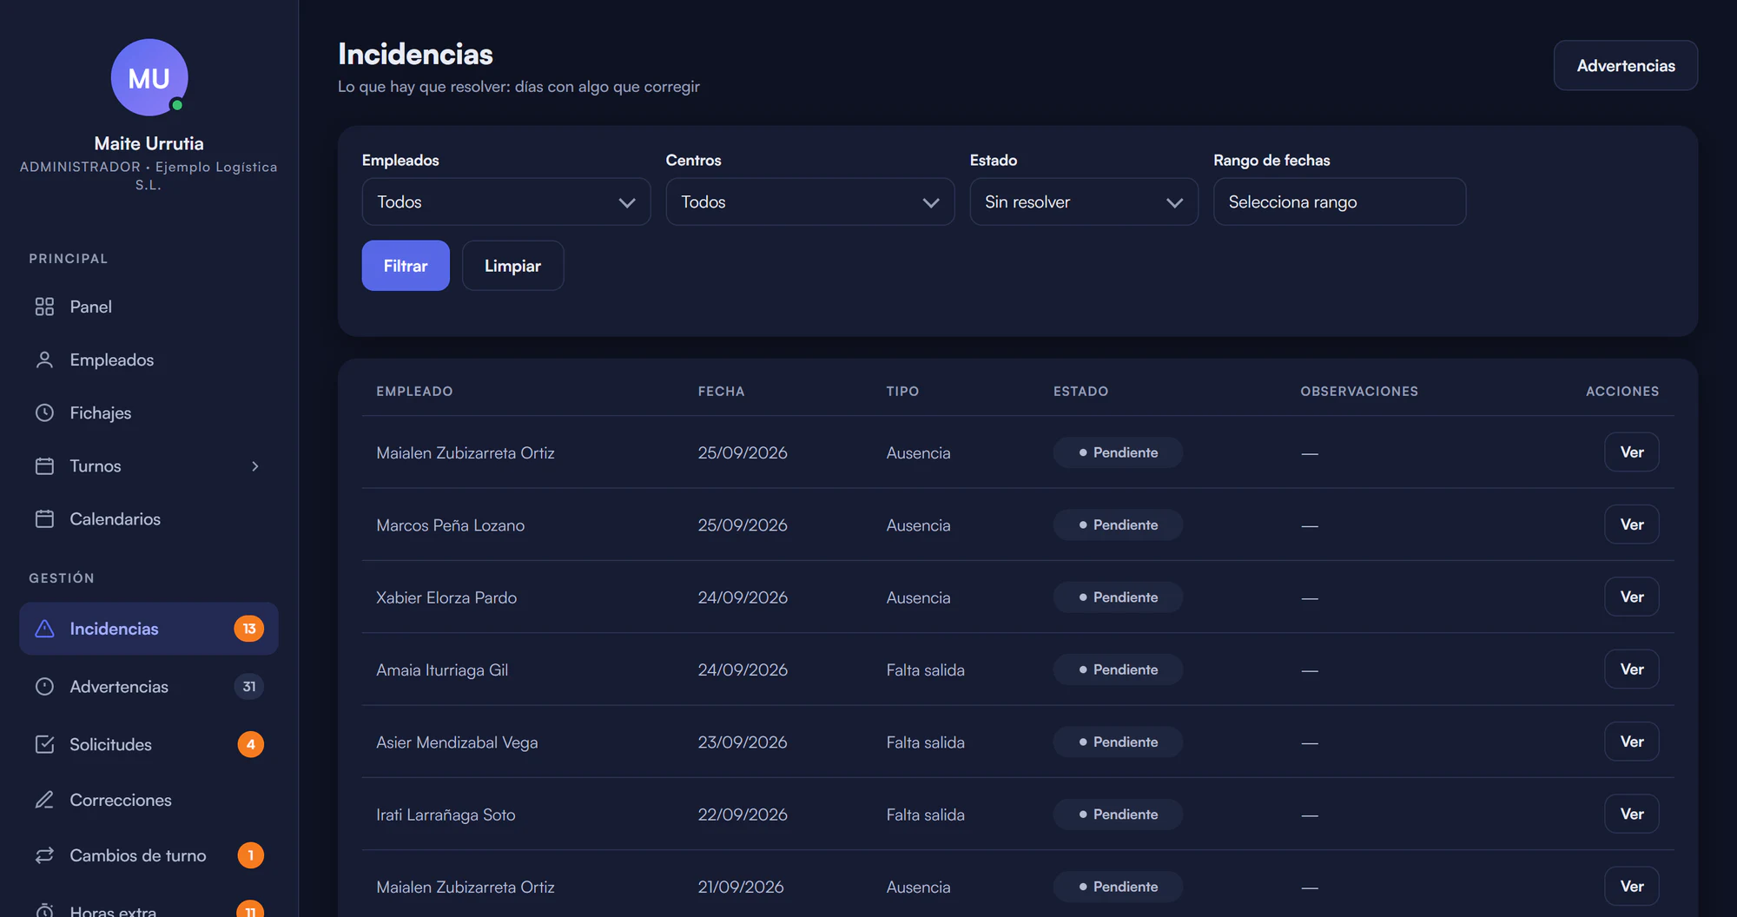1737x917 pixels.
Task: Click the Calendarios calendar icon
Action: coord(44,518)
